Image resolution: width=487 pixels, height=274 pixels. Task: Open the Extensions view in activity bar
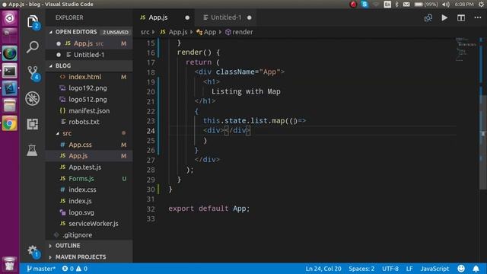click(x=33, y=124)
